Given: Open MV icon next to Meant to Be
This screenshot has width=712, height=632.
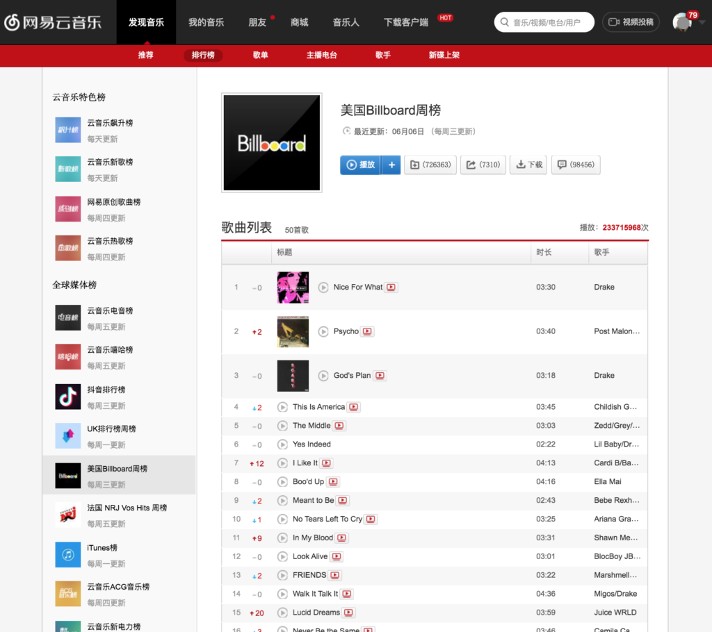Looking at the screenshot, I should [x=343, y=501].
